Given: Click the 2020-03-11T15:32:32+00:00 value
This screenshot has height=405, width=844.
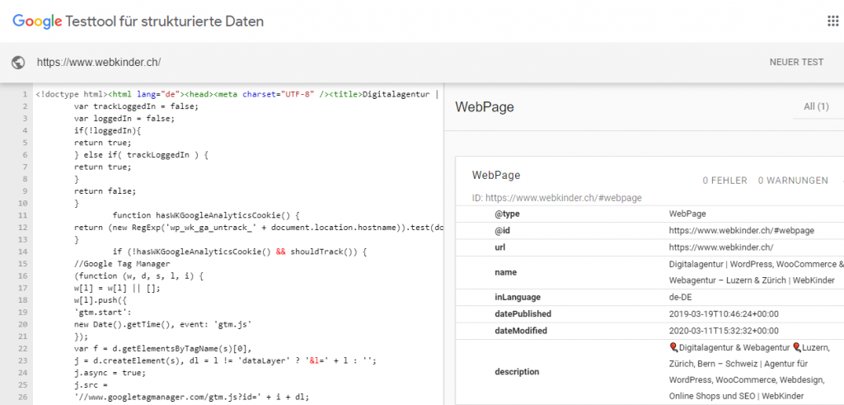Looking at the screenshot, I should click(x=724, y=331).
